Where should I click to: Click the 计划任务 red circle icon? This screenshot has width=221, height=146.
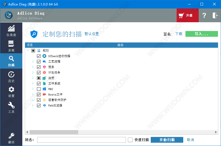pyautogui.click(x=44, y=72)
